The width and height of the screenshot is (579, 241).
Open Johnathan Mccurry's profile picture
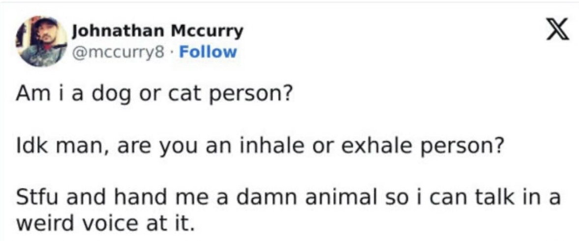(43, 42)
